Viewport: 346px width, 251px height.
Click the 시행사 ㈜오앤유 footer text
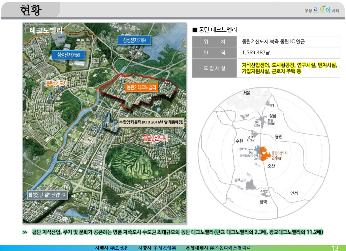pyautogui.click(x=112, y=248)
